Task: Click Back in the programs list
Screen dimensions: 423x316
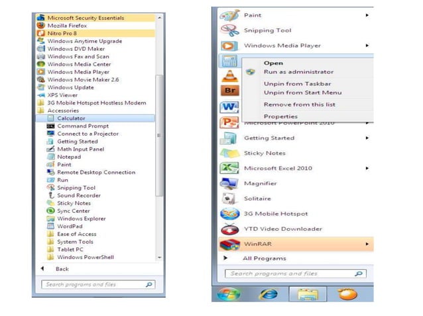Action: click(x=62, y=269)
